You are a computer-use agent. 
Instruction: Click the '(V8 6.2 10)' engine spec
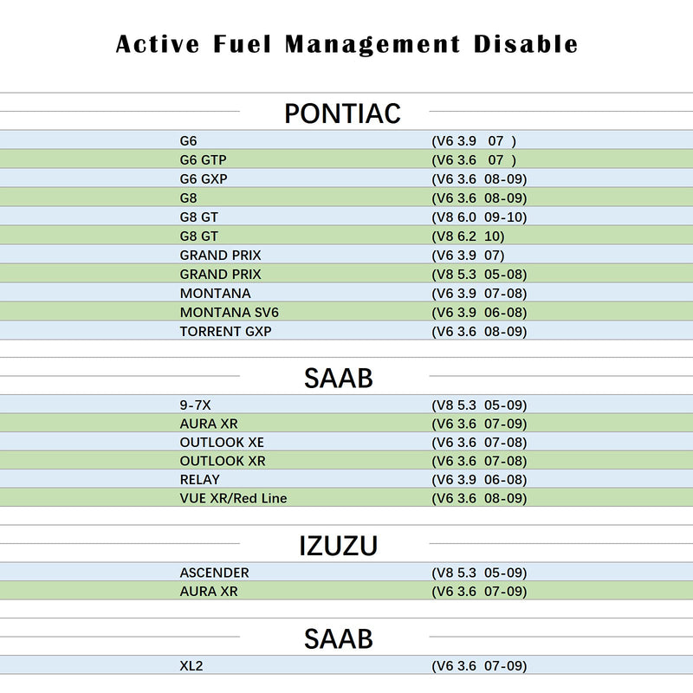pos(468,236)
